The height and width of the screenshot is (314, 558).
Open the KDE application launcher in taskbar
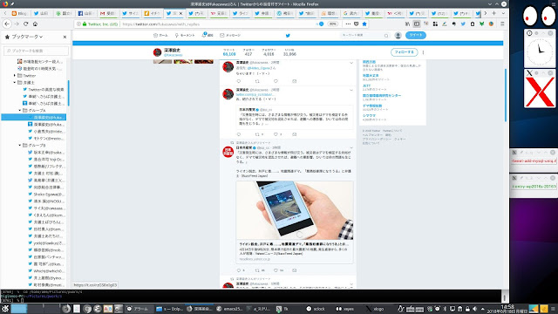[5, 309]
